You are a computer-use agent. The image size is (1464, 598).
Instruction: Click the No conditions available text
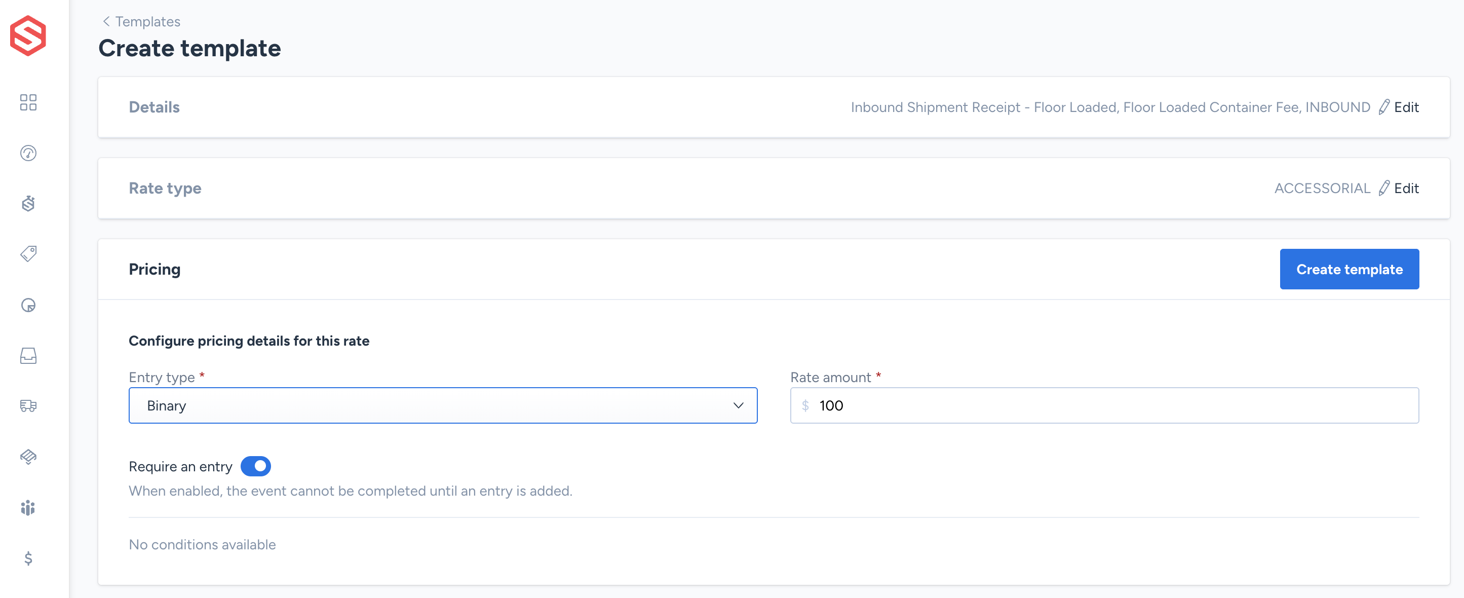[202, 545]
